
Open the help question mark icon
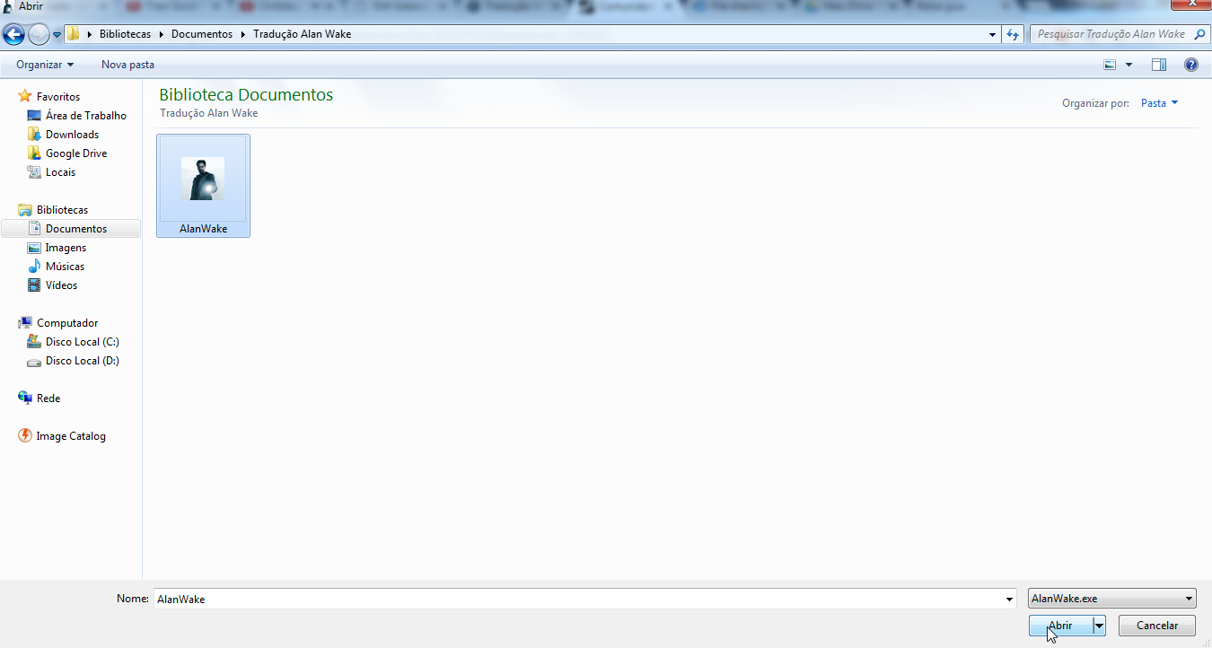(1191, 65)
